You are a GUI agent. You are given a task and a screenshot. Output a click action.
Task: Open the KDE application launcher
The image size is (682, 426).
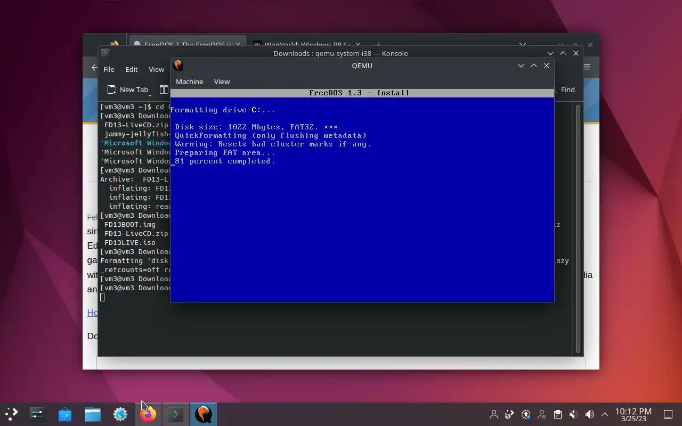click(x=11, y=414)
